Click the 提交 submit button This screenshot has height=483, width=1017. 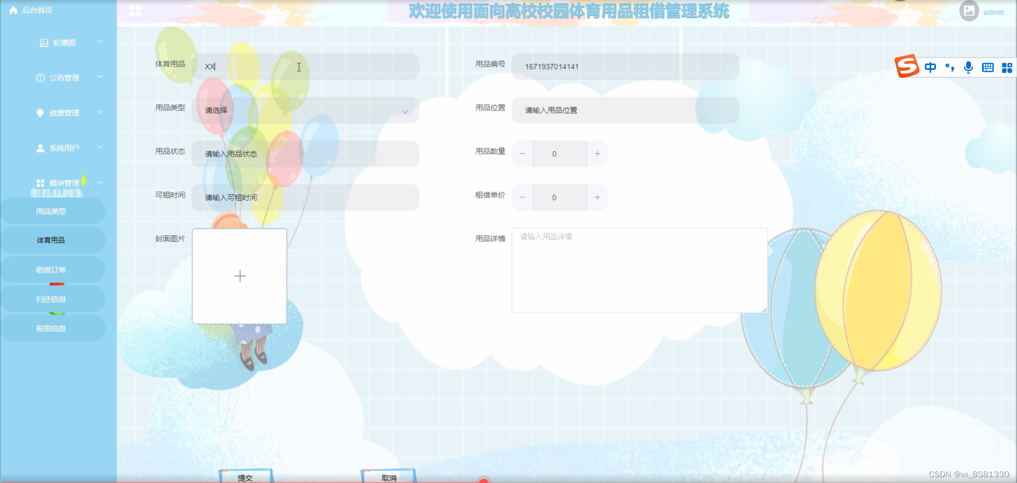(246, 476)
